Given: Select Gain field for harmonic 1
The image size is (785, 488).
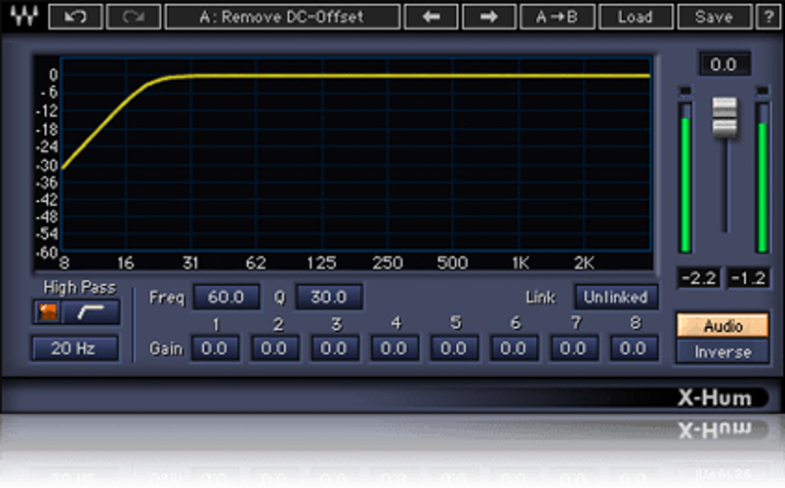Looking at the screenshot, I should [215, 347].
